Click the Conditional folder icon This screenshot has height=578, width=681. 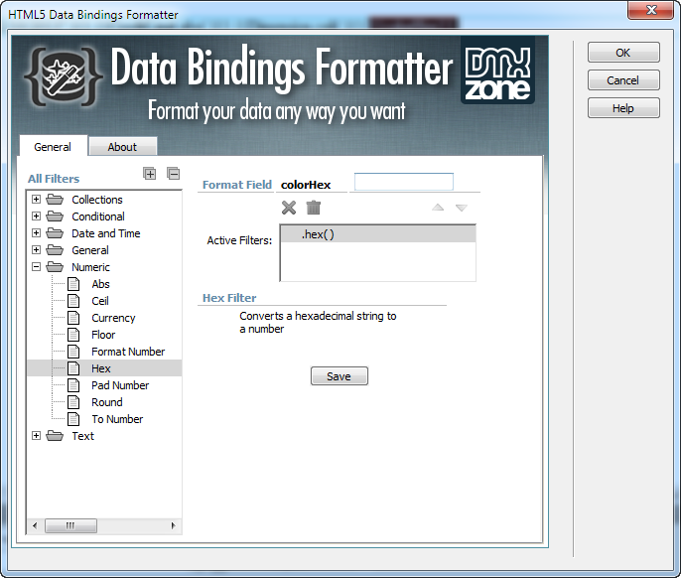[55, 217]
